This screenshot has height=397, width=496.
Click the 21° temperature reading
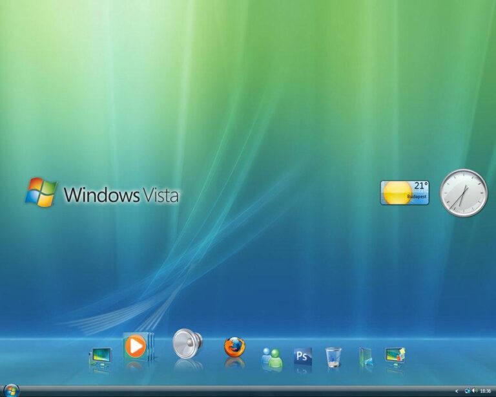pyautogui.click(x=421, y=186)
